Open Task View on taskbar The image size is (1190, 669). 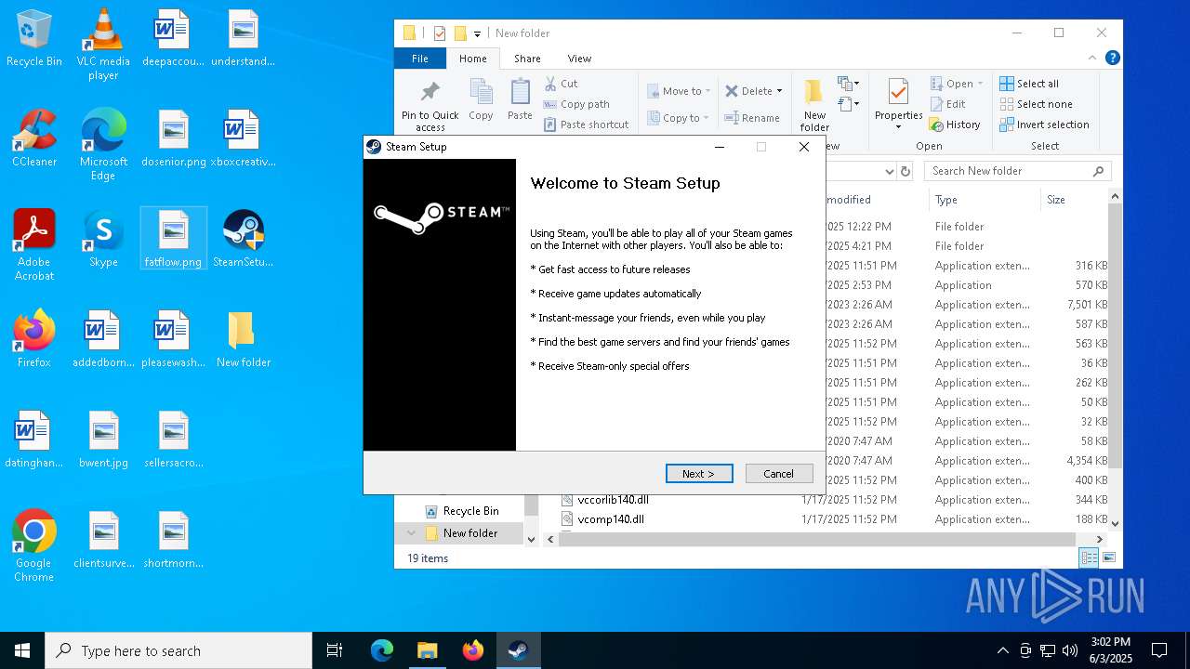335,650
